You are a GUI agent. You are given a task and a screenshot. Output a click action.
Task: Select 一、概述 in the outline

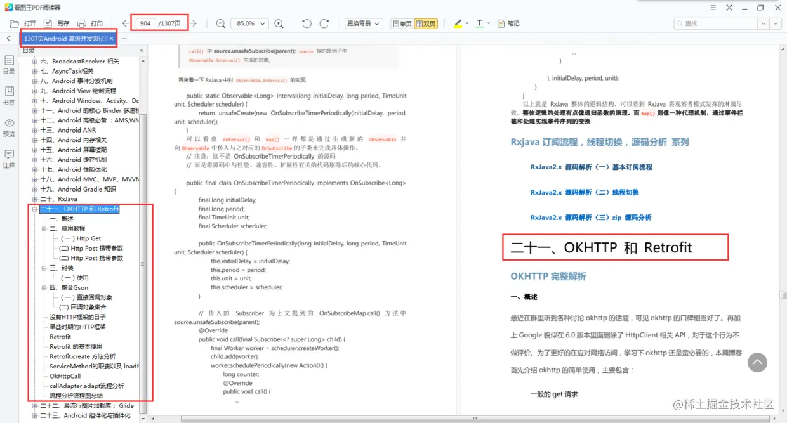(62, 219)
